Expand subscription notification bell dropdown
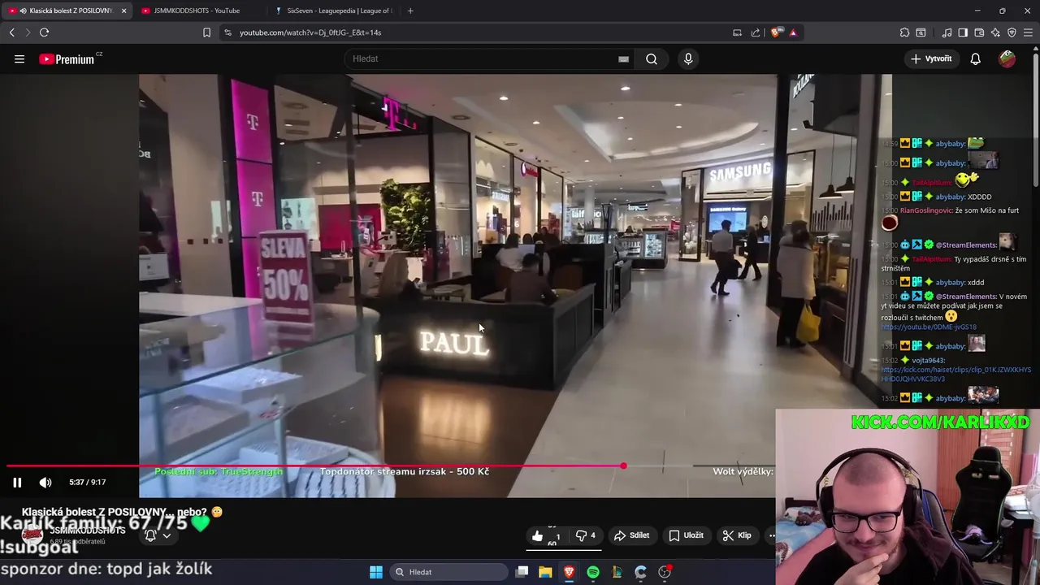 click(x=158, y=535)
